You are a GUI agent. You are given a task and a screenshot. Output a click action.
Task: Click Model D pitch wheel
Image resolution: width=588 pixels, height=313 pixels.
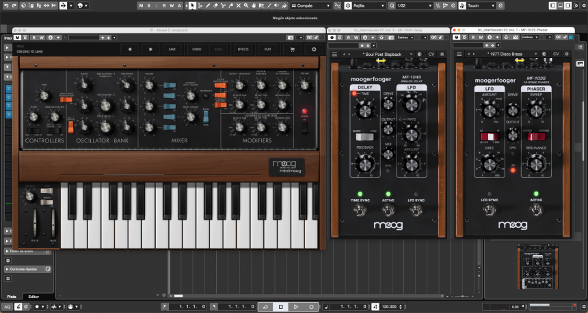[x=36, y=222]
